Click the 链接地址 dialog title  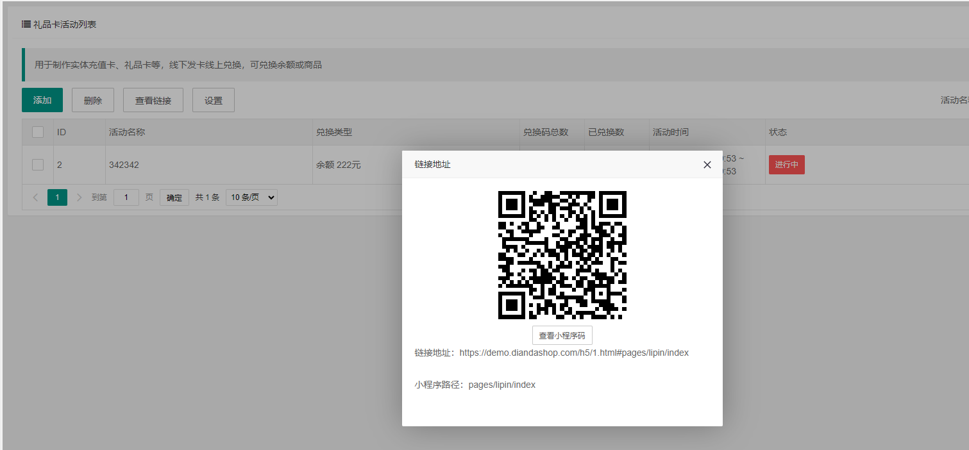pyautogui.click(x=432, y=165)
